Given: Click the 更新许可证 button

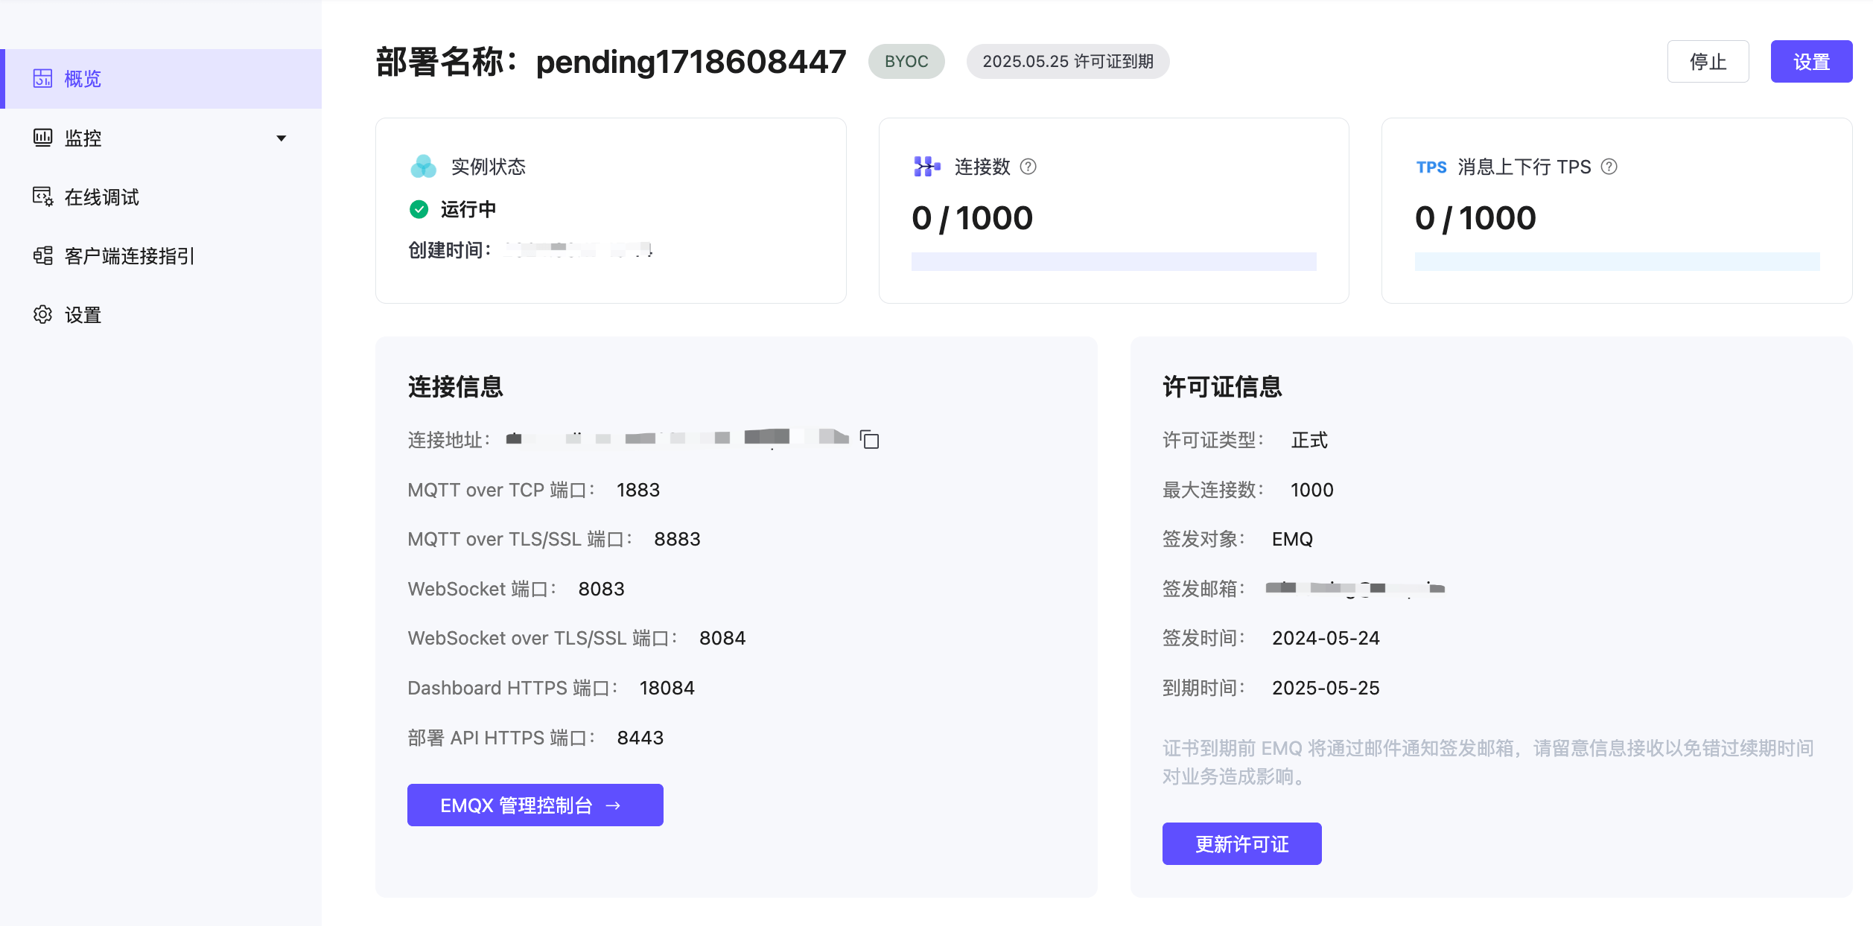Looking at the screenshot, I should (1241, 844).
